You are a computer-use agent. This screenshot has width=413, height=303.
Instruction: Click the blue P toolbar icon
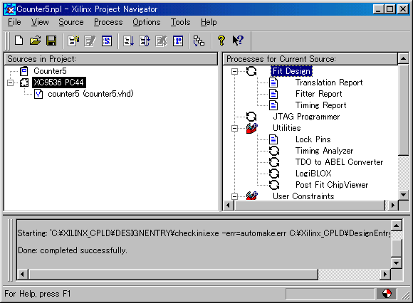178,41
